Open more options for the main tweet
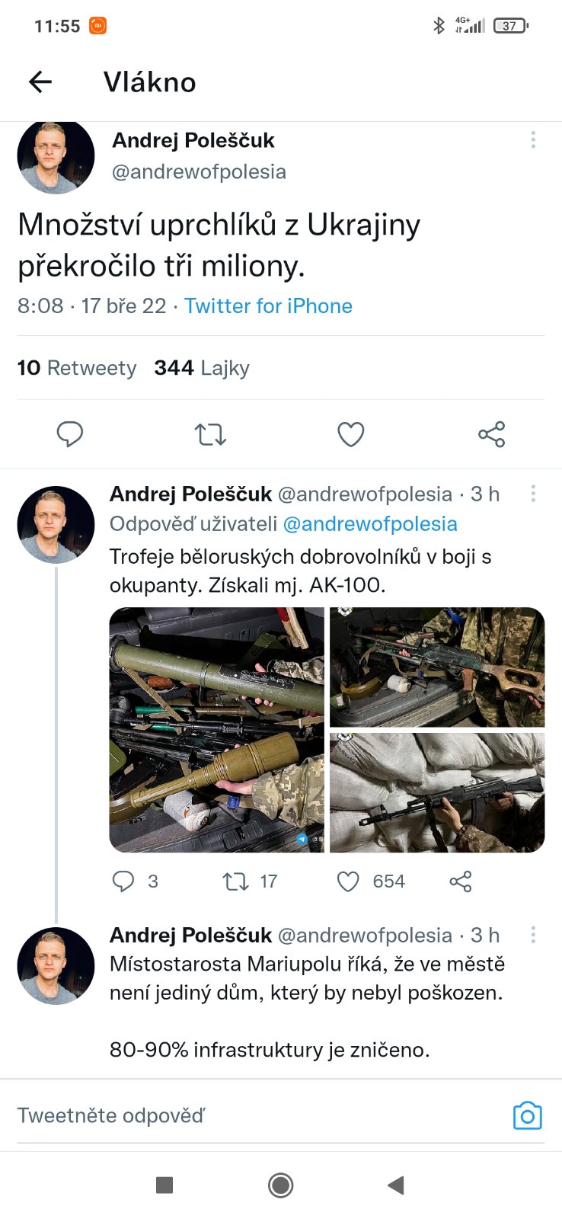Screen dimensions: 562x1219 533,139
